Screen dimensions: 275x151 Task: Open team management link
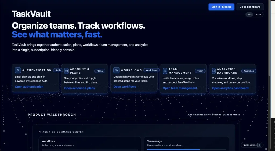pos(180,88)
